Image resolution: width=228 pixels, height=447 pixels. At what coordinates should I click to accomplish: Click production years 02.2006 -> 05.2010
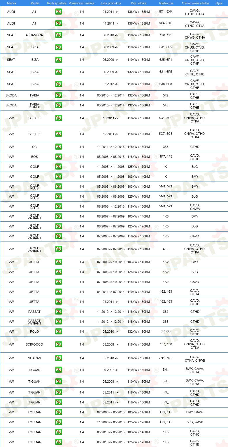(x=111, y=412)
